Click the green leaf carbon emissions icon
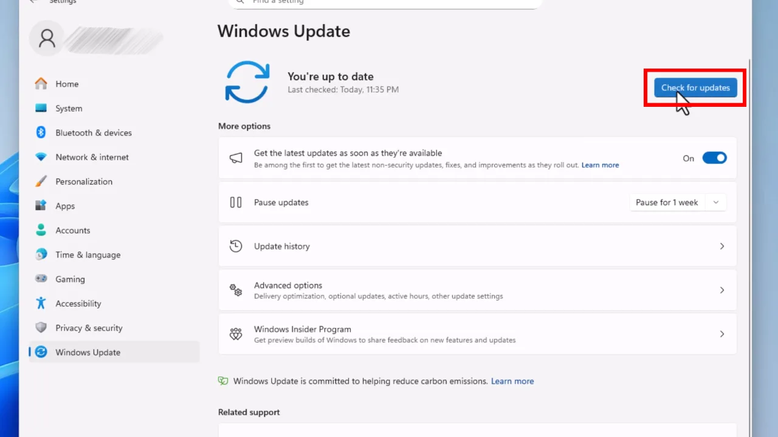Viewport: 778px width, 437px height. 223,381
